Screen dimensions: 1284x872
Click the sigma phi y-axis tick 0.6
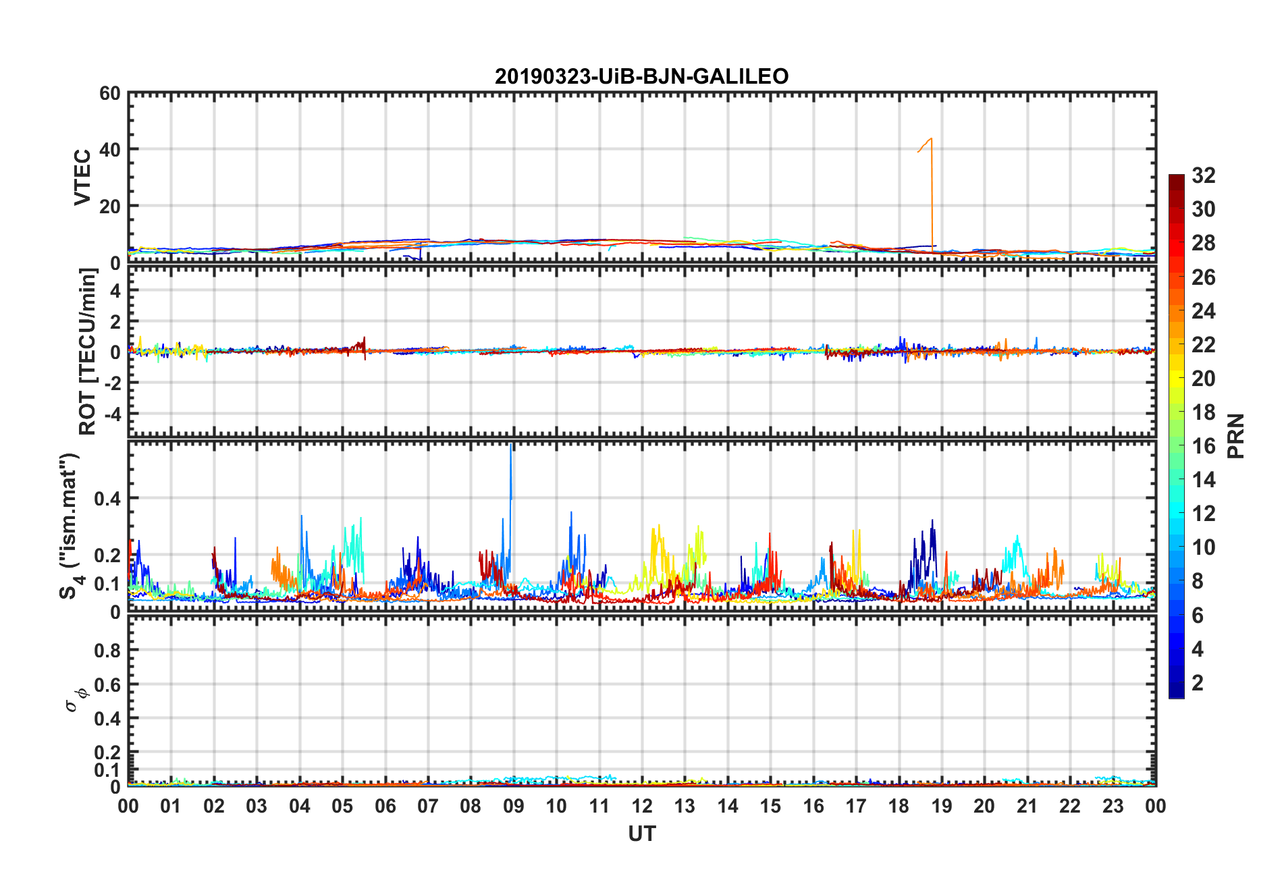(107, 684)
